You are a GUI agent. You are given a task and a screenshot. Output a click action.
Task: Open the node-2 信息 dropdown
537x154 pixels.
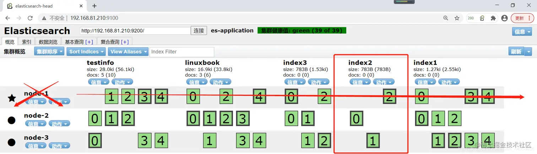click(x=36, y=123)
